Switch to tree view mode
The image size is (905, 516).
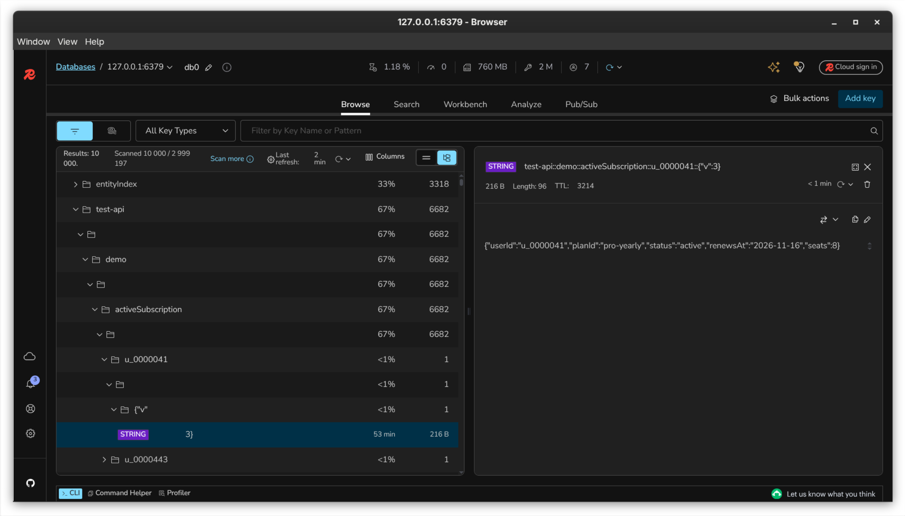[x=447, y=158]
